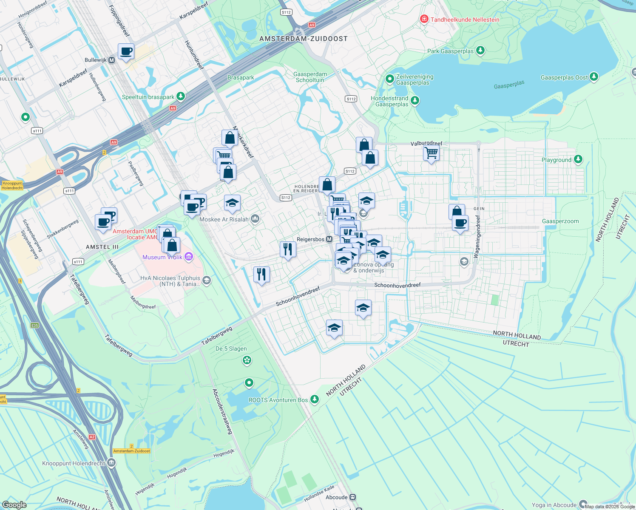Open the Gaasperdam Schooltuin label
Image resolution: width=636 pixels, height=510 pixels.
point(310,77)
